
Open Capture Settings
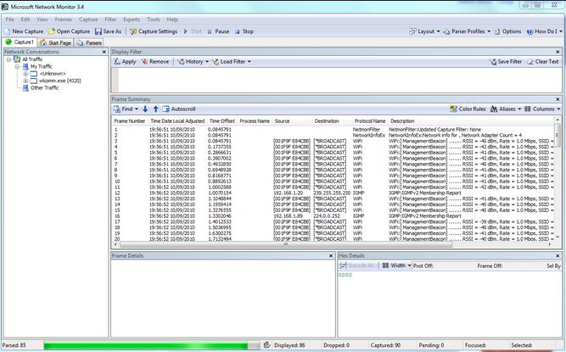(154, 31)
